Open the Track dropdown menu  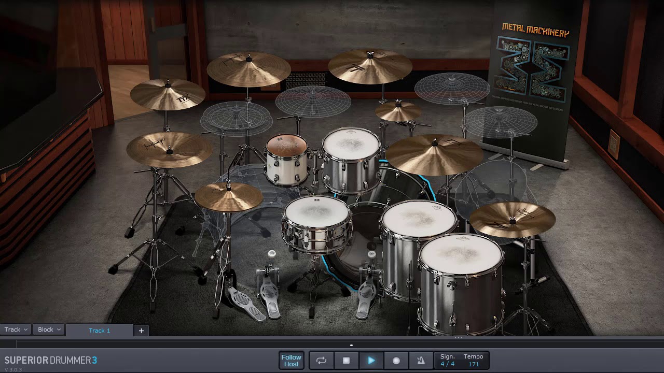click(16, 329)
